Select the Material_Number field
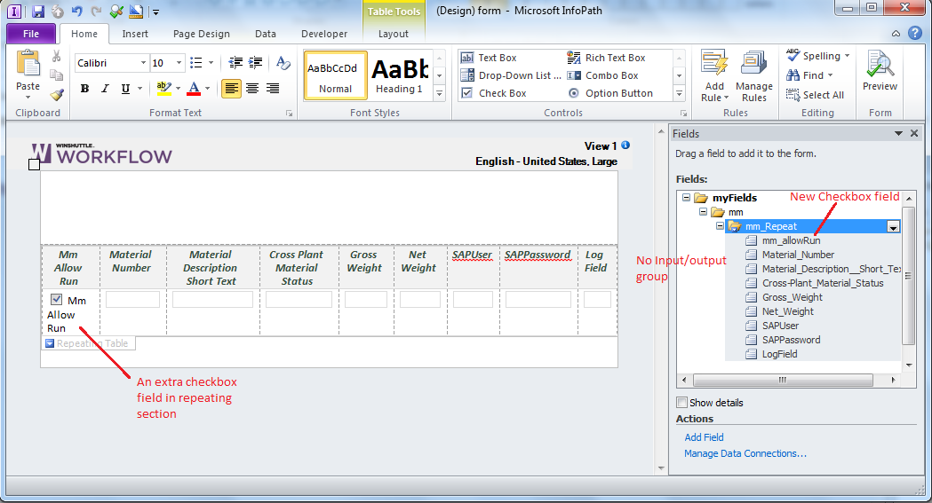The height and width of the screenshot is (503, 932). (x=798, y=255)
